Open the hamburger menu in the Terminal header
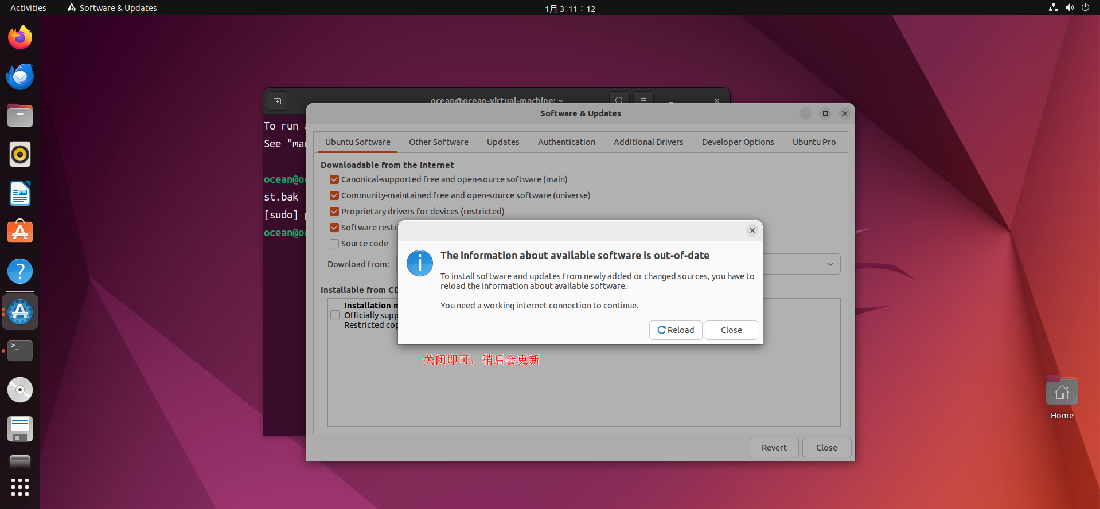The width and height of the screenshot is (1100, 509). click(x=643, y=101)
